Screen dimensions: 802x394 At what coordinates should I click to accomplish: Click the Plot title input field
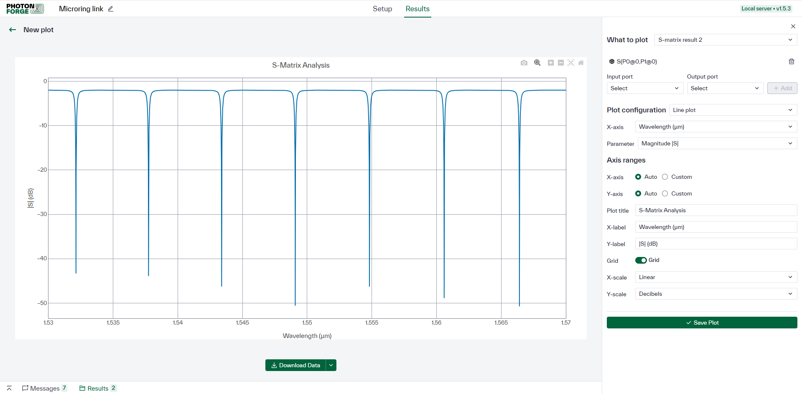tap(716, 210)
